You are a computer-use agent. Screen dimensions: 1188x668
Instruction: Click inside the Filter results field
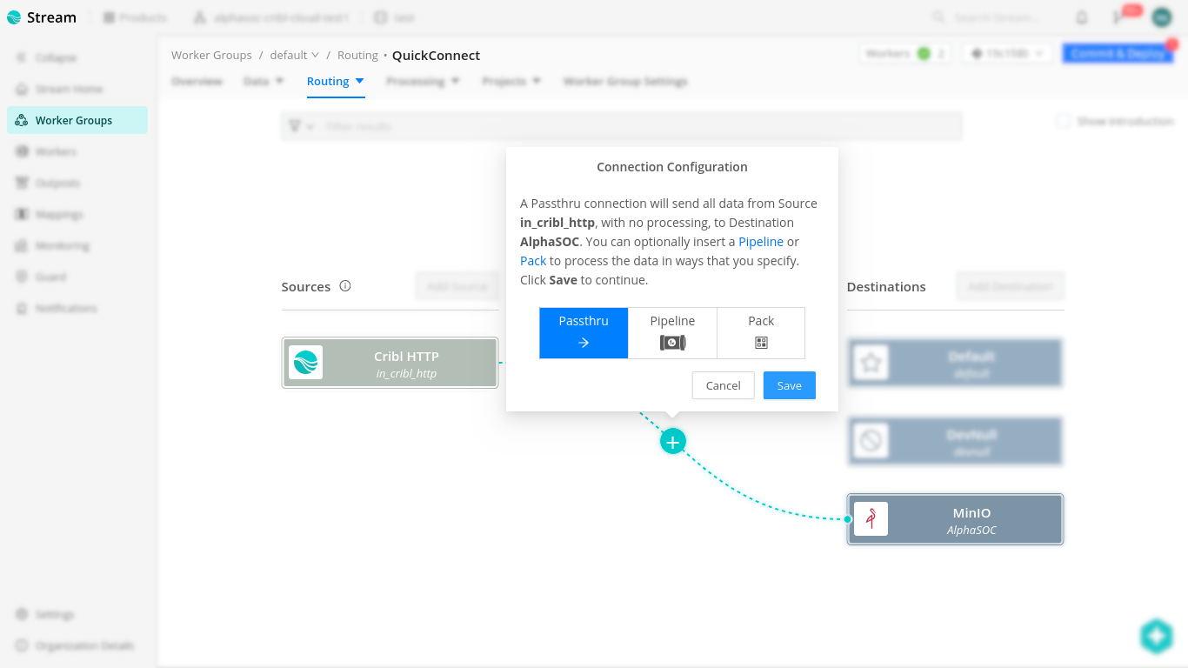tap(522, 125)
